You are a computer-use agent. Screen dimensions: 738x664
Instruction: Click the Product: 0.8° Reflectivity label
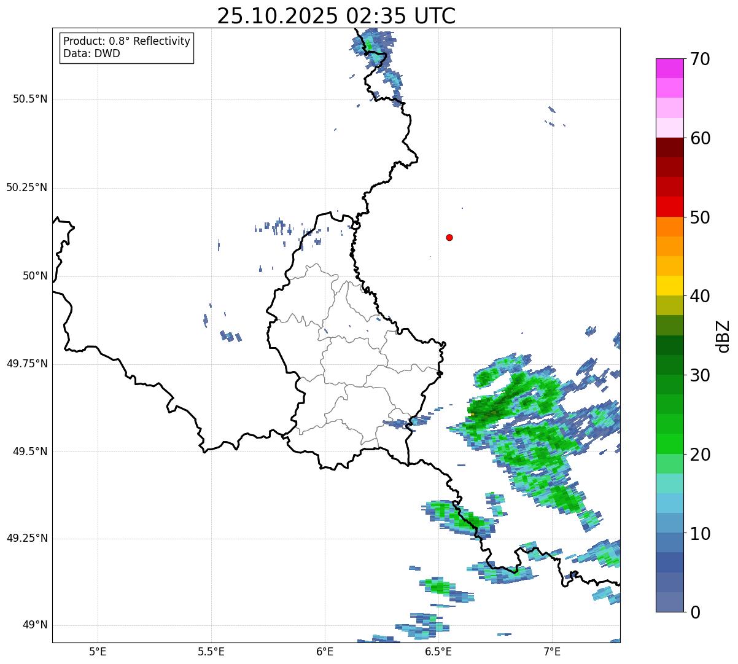(x=127, y=41)
